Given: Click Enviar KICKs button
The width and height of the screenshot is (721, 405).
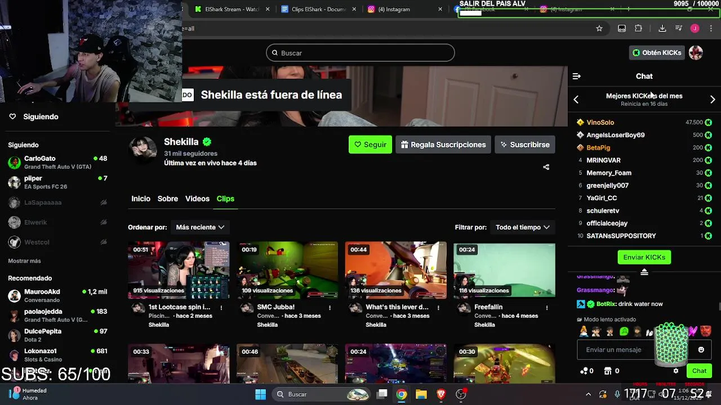Looking at the screenshot, I should tap(644, 257).
